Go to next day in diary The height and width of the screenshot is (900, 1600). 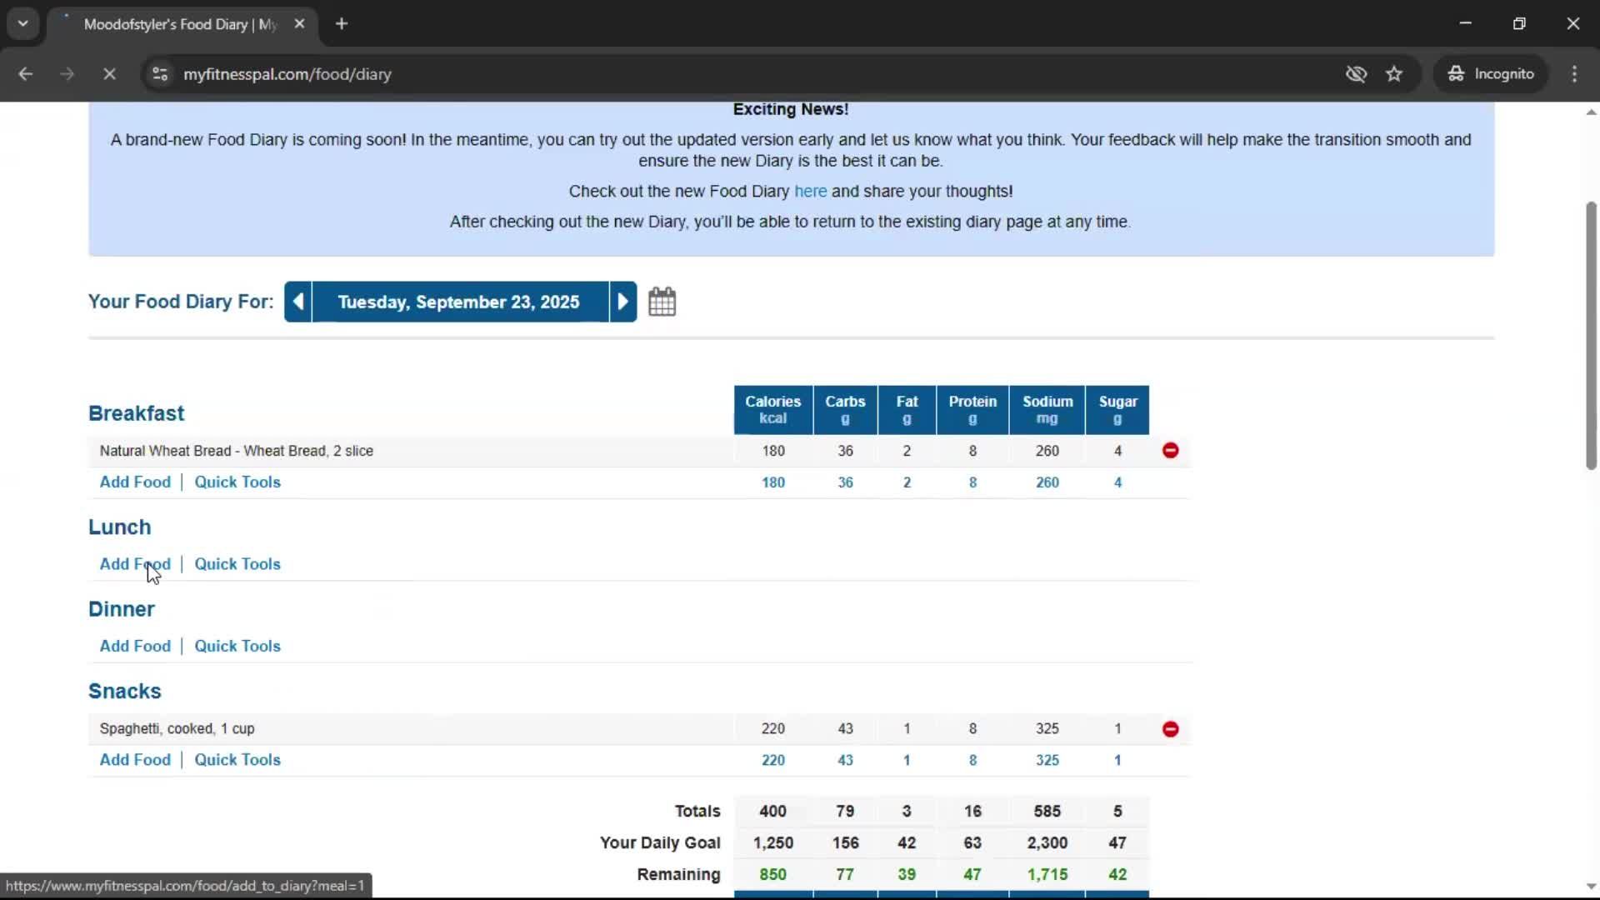[622, 302]
